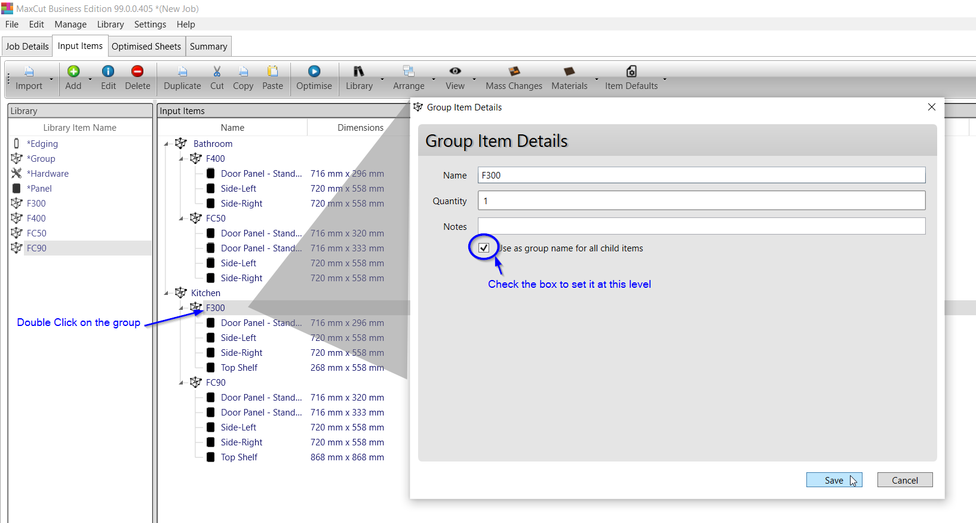Click the Arrange toolbar icon

click(x=409, y=72)
